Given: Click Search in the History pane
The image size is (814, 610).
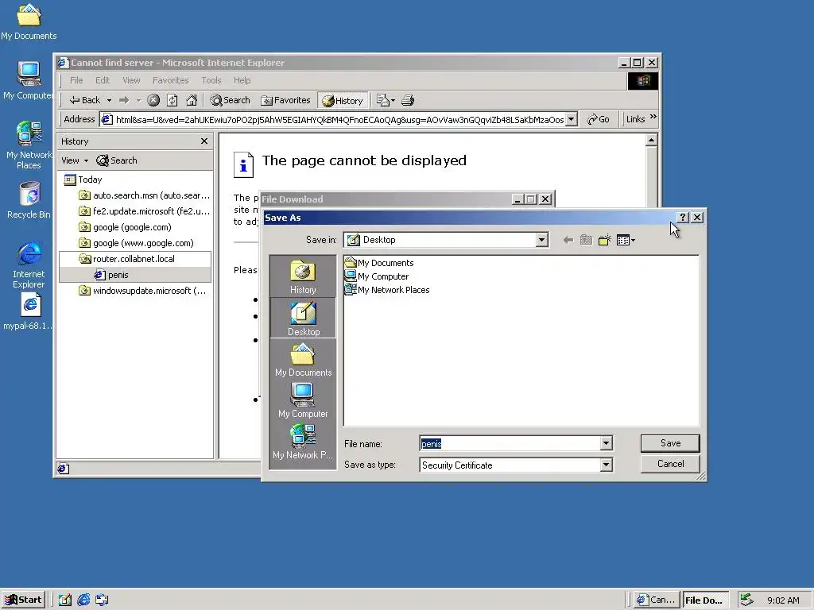Looking at the screenshot, I should 117,160.
